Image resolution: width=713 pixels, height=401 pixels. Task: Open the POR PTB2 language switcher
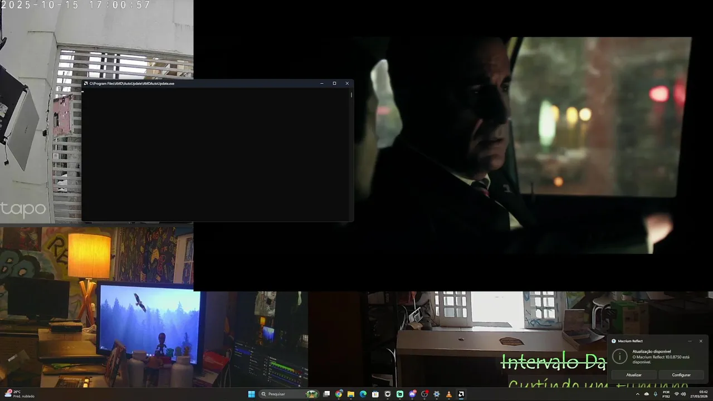[666, 394]
